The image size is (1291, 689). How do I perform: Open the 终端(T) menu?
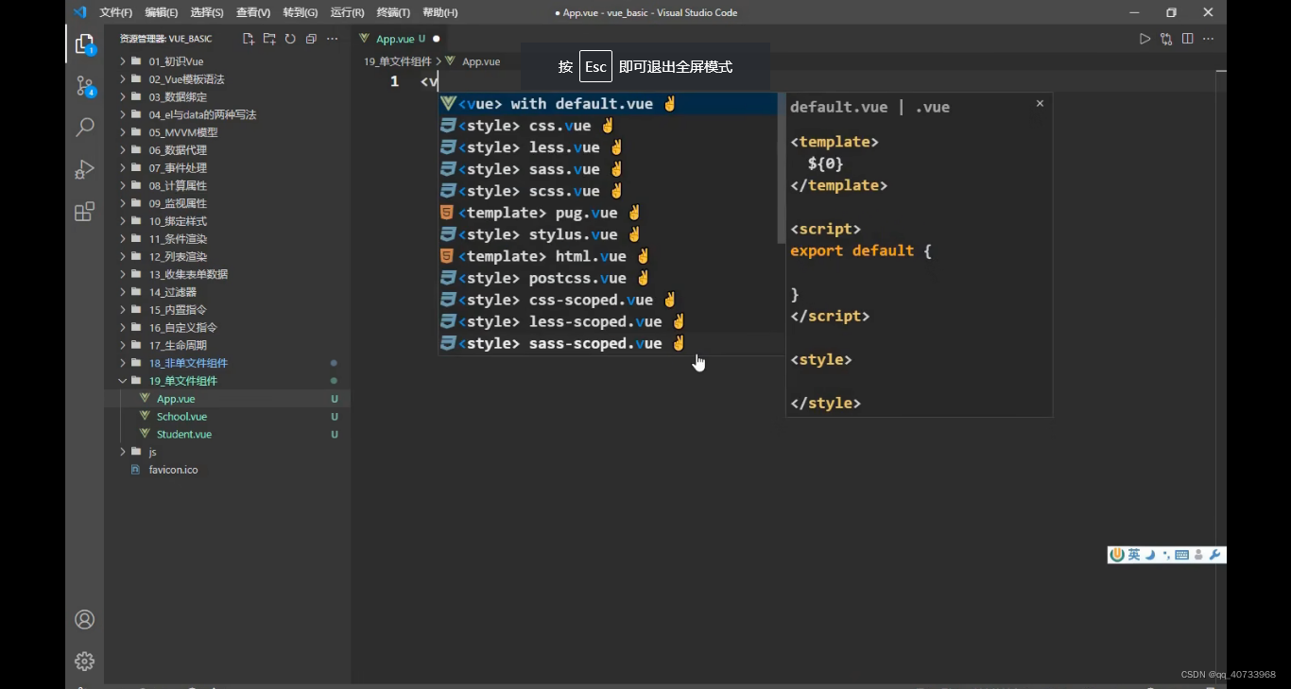click(393, 12)
